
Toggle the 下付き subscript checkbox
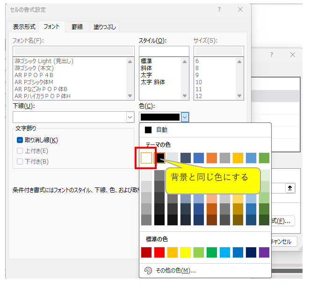20,162
